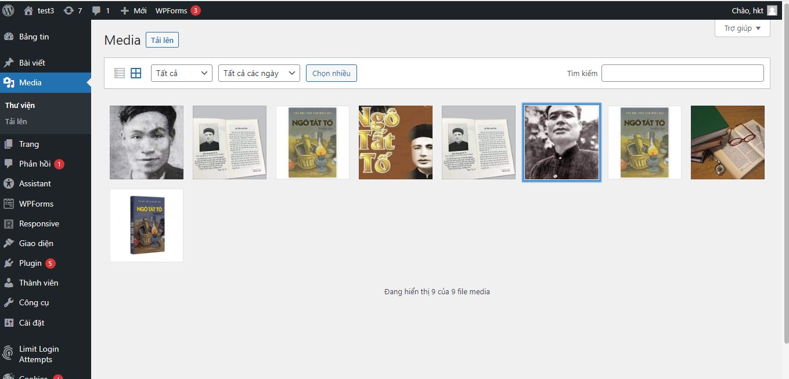Click the Tìm kiếm search field

pyautogui.click(x=682, y=73)
